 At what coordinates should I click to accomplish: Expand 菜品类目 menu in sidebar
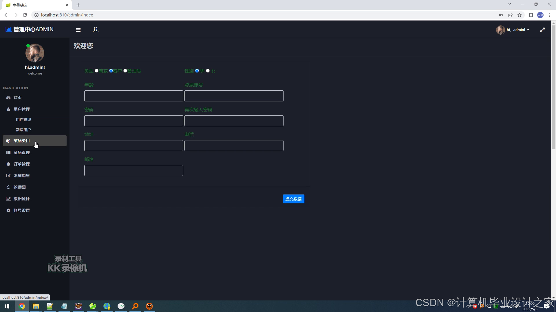click(x=35, y=141)
